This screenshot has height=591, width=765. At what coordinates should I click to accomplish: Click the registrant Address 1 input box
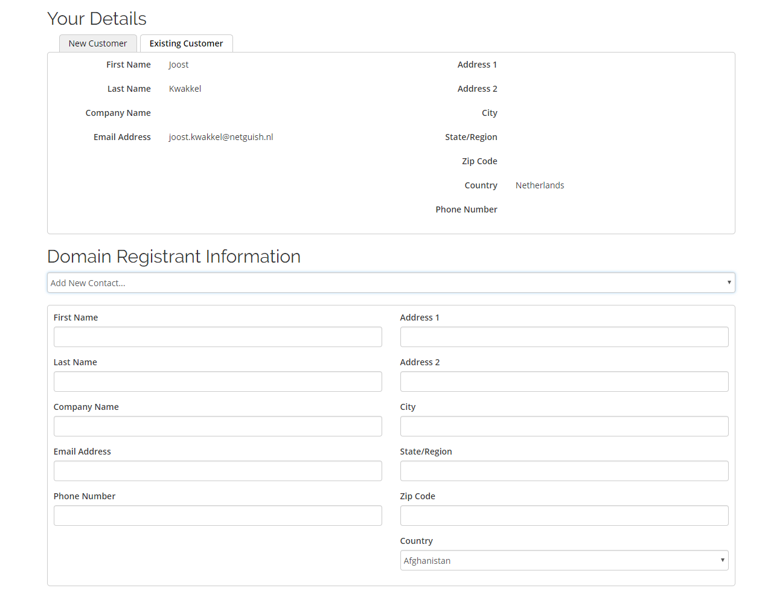[563, 337]
